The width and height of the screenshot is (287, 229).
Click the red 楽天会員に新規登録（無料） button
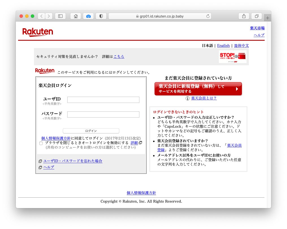click(x=198, y=89)
